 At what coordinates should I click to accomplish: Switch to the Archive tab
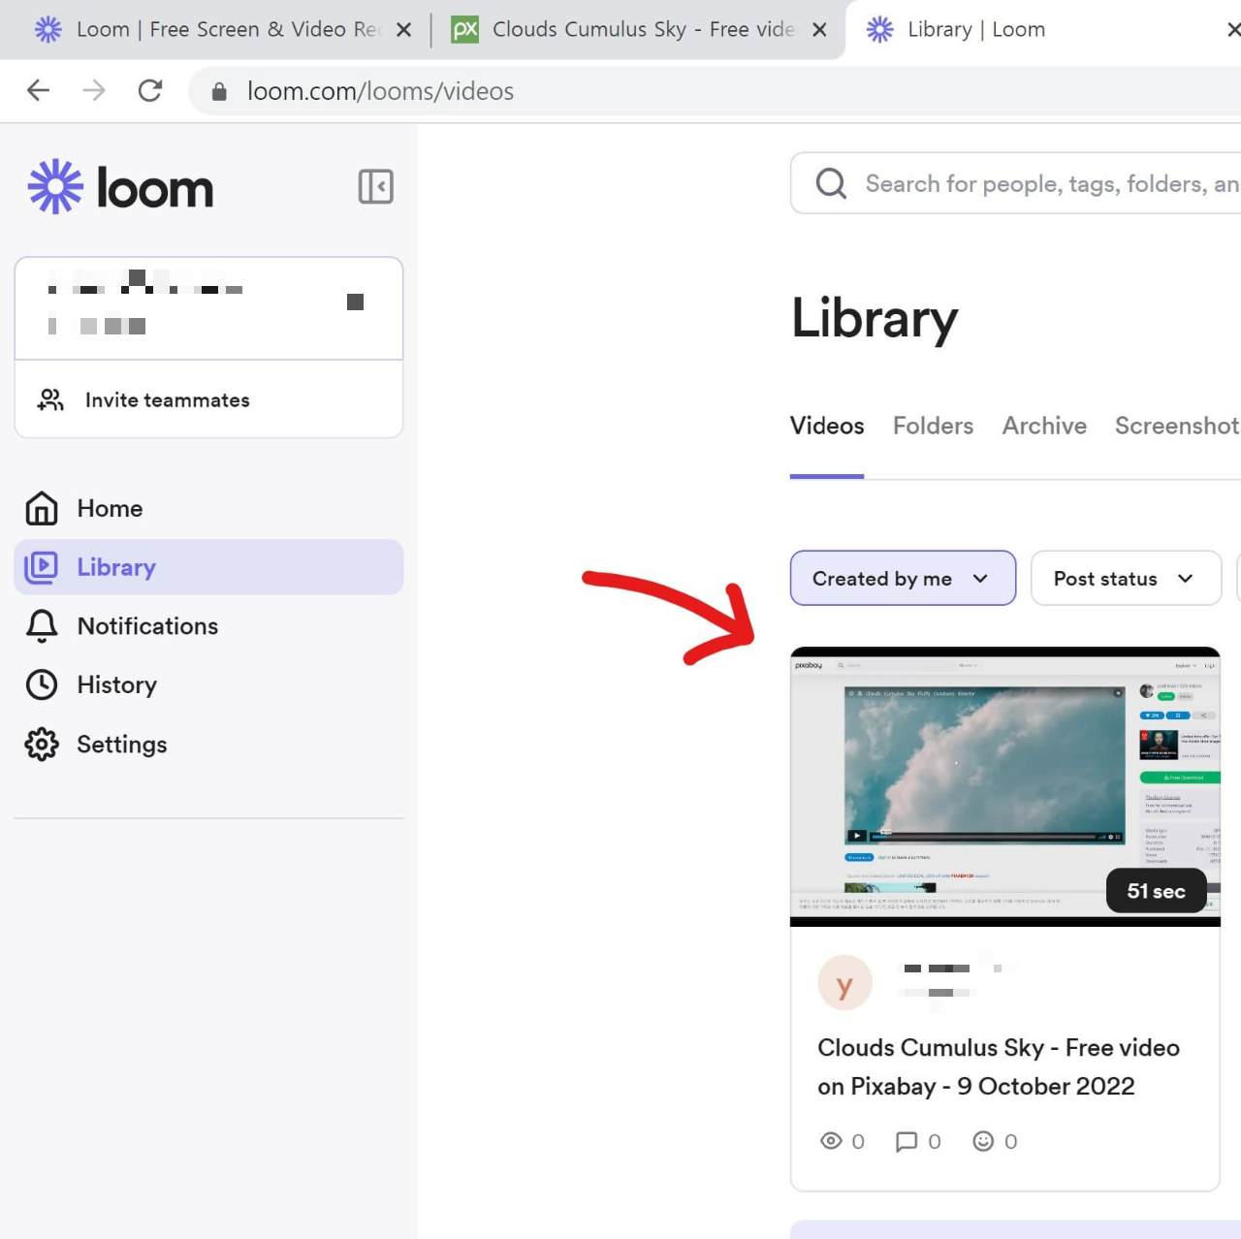pos(1044,426)
